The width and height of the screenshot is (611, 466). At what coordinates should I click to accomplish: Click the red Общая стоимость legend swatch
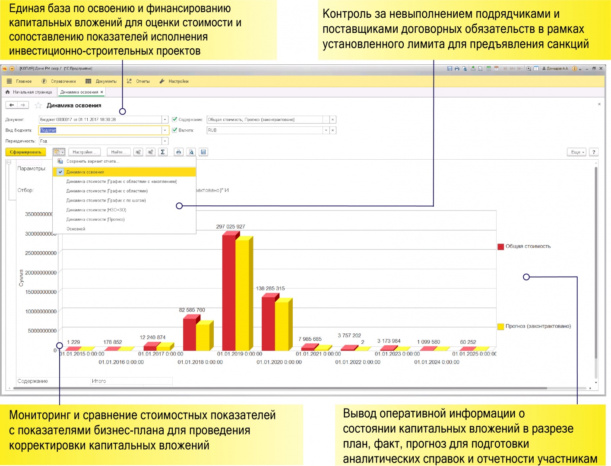tap(501, 247)
